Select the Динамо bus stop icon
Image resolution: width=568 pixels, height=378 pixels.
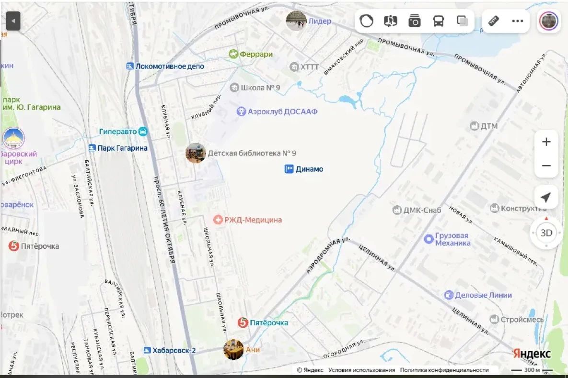point(289,169)
